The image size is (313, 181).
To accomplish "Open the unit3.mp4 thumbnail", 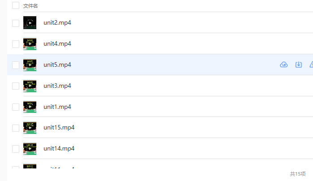I will click(x=30, y=86).
